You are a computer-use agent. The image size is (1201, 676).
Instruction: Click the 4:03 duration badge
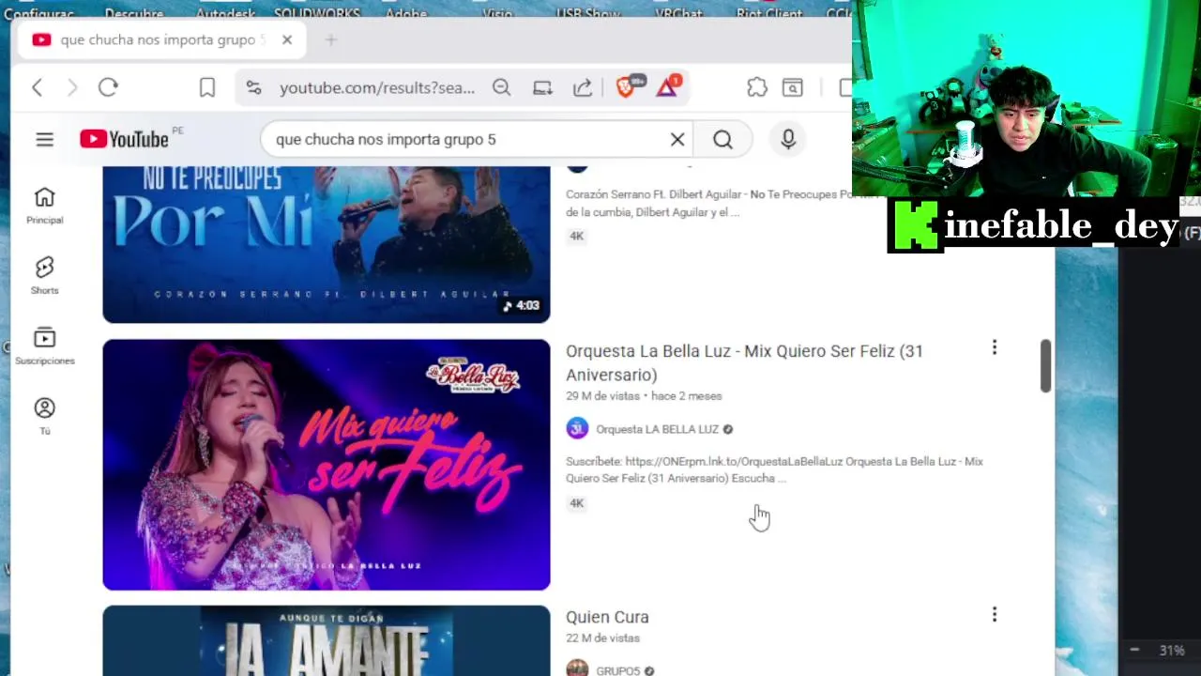[x=522, y=306]
